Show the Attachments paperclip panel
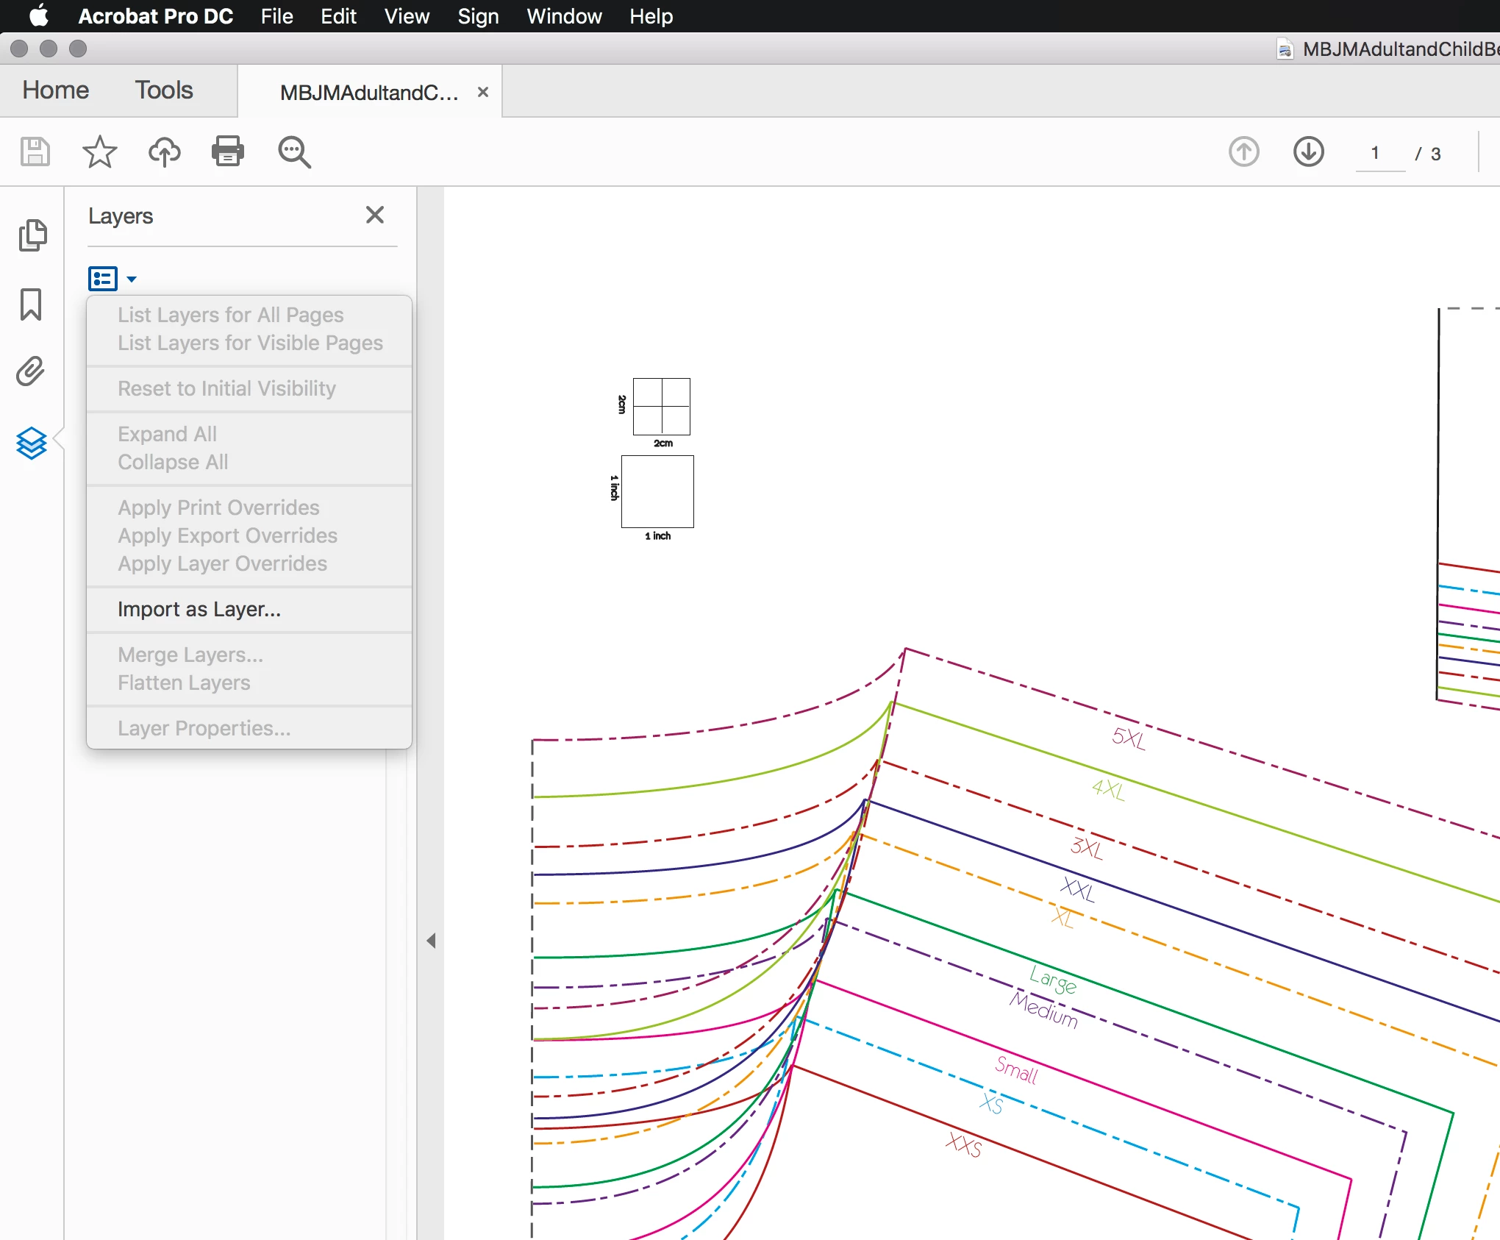 point(31,371)
